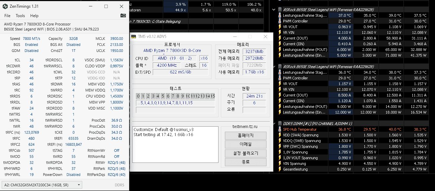435x191 pixels.
Task: Collapse ASRock group chevron above the 37.0 °C row
Action: click(274, 10)
